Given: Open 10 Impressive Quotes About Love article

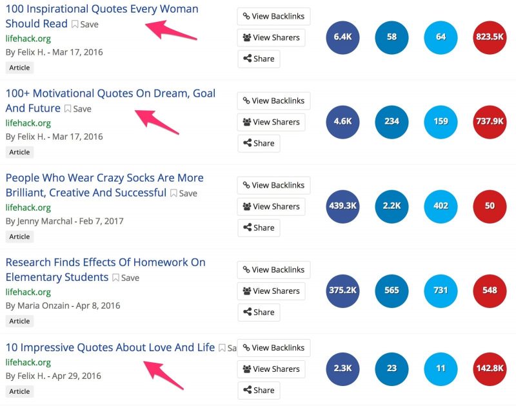Looking at the screenshot, I should pos(110,347).
